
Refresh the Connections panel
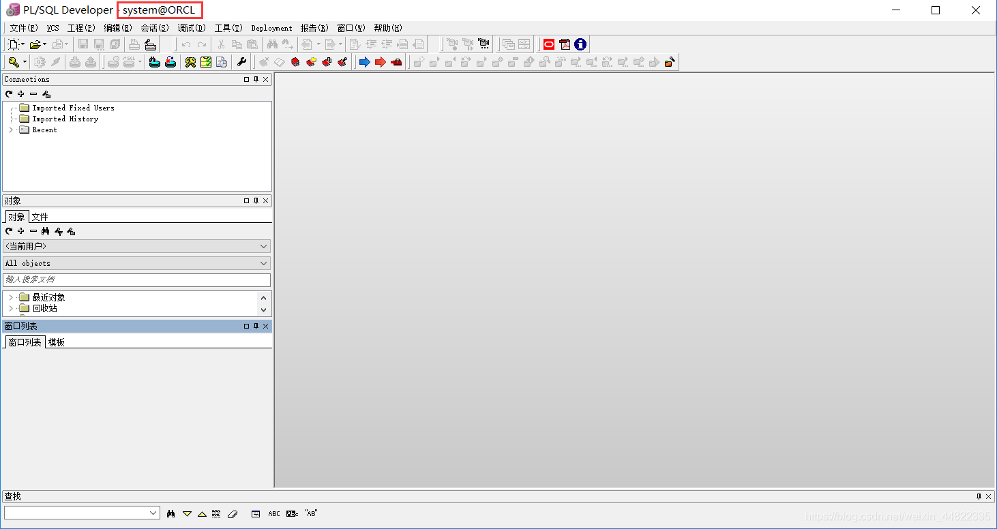(9, 94)
